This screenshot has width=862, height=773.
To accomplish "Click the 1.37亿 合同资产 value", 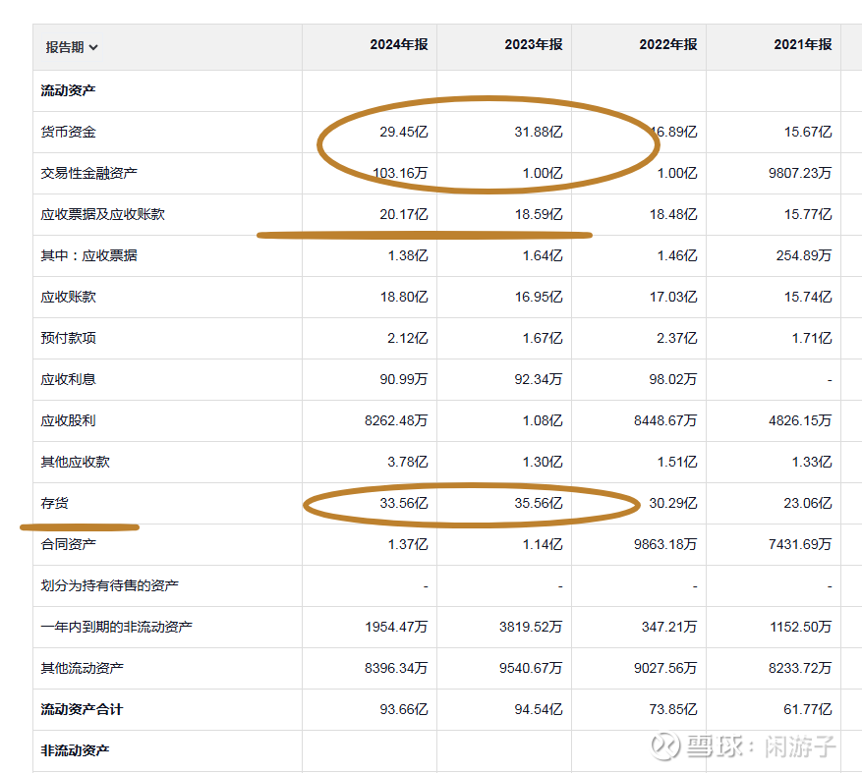I will click(x=407, y=544).
